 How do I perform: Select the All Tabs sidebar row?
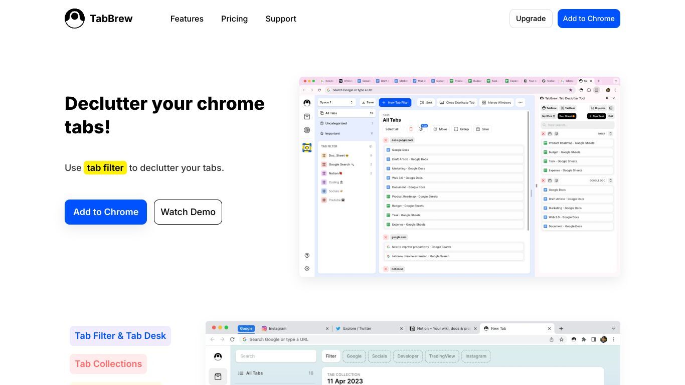(x=347, y=113)
